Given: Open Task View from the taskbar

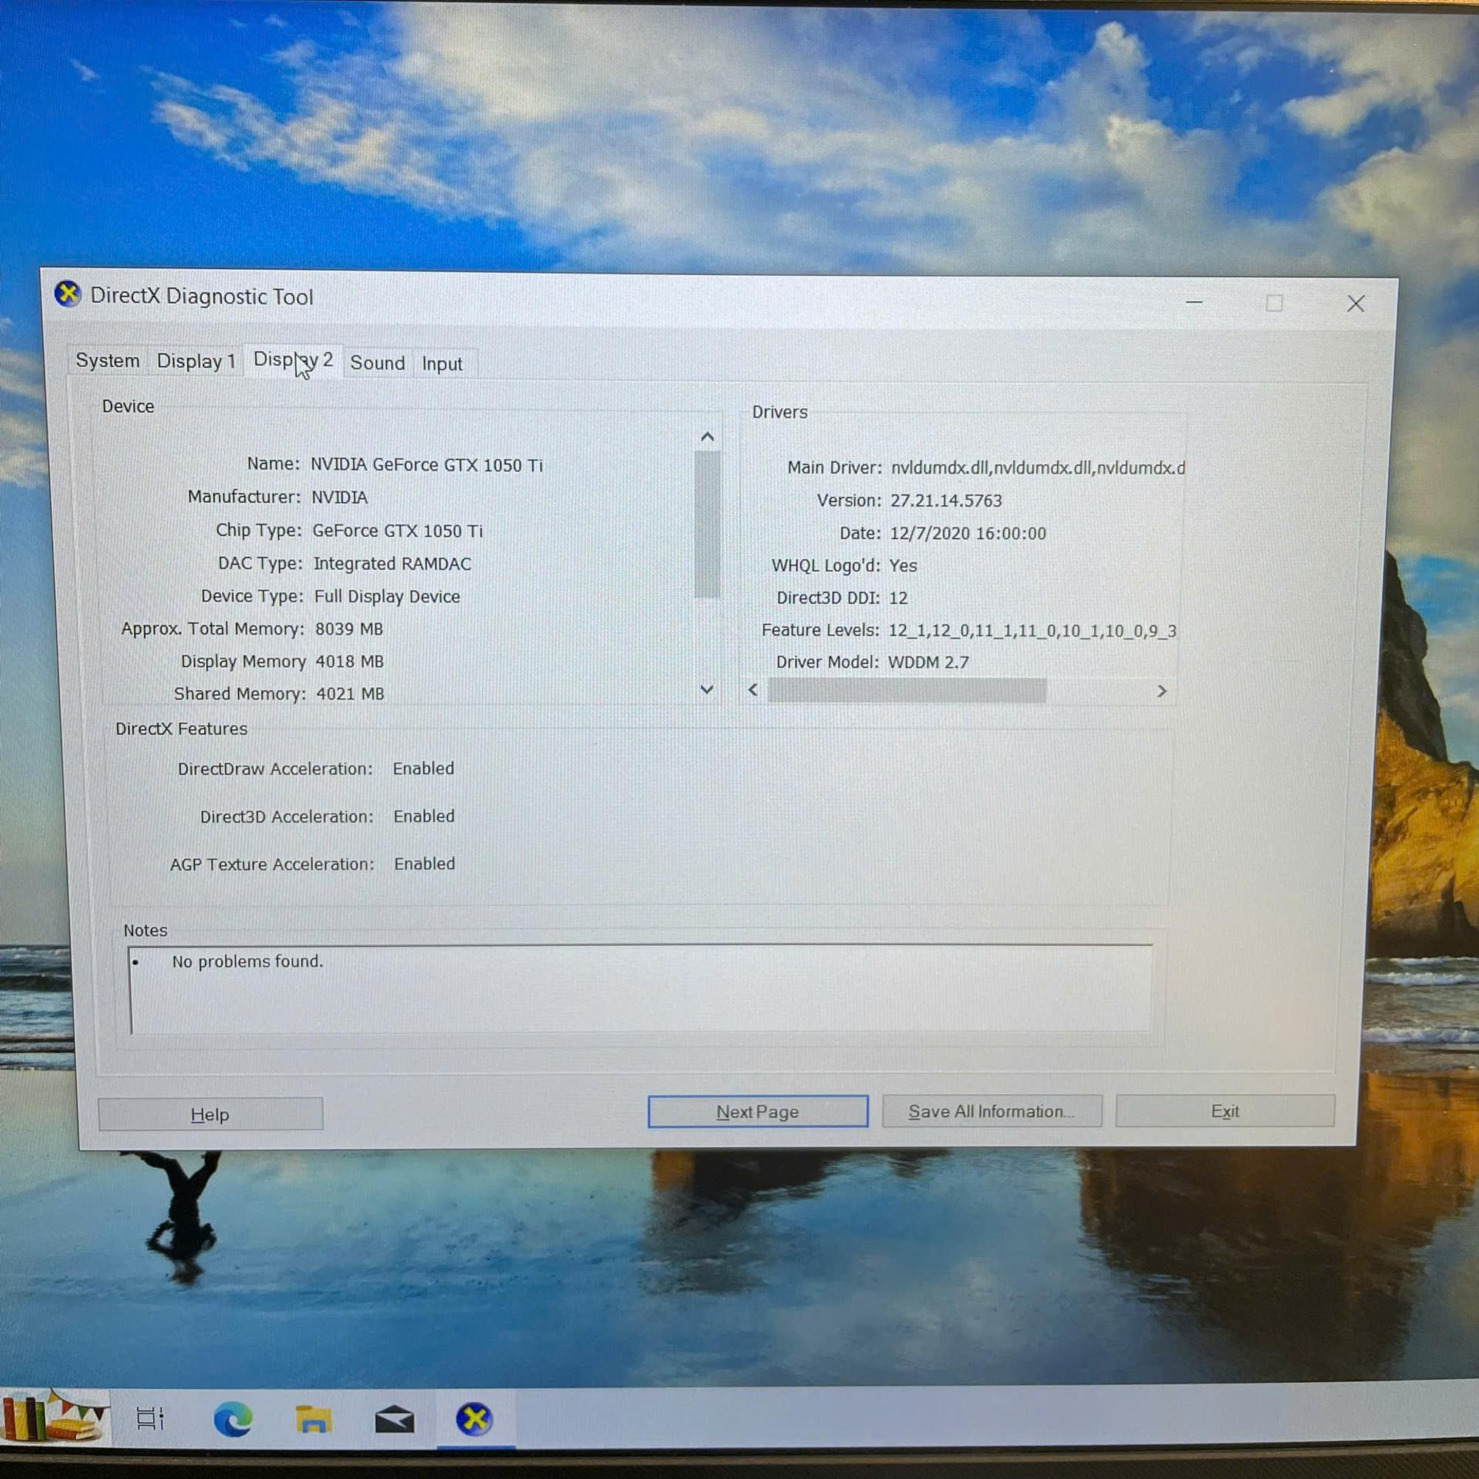Looking at the screenshot, I should (150, 1417).
